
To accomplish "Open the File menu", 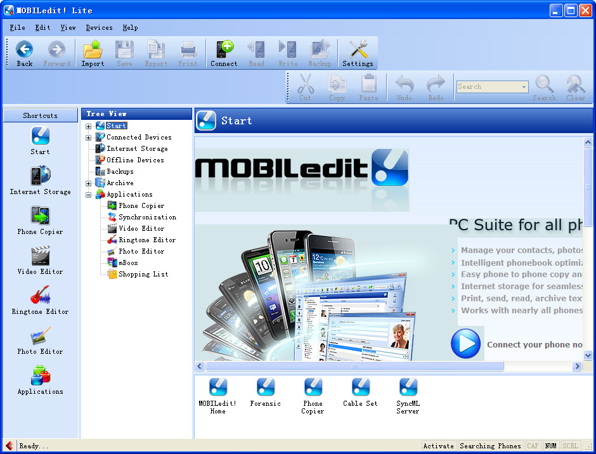I will [18, 27].
